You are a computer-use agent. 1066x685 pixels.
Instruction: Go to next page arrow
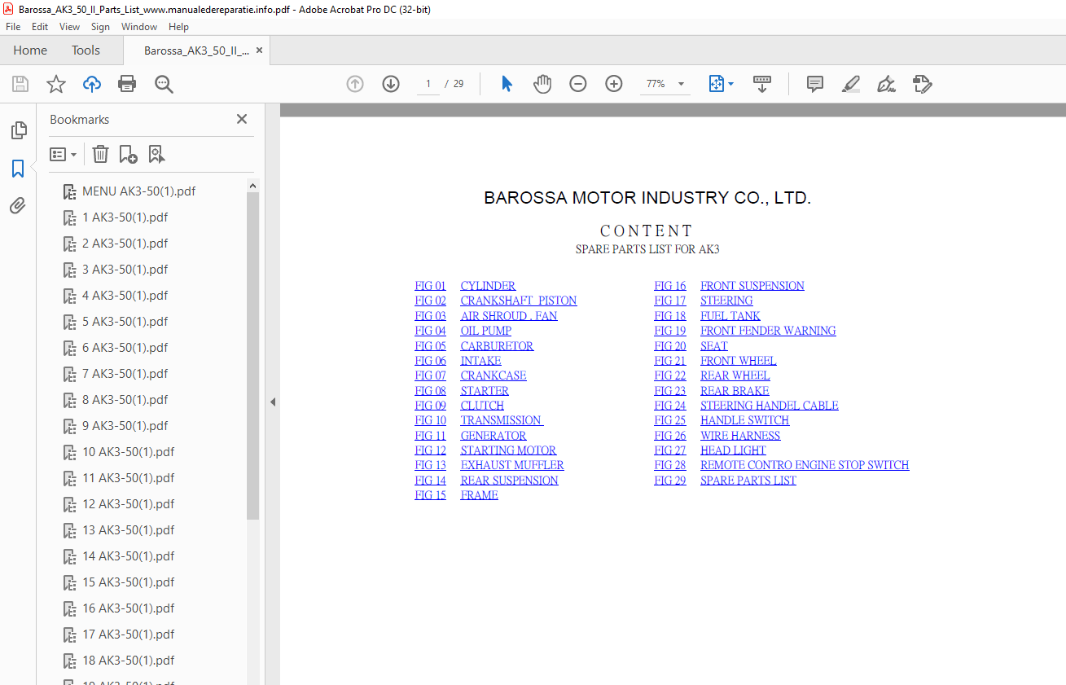pyautogui.click(x=391, y=84)
